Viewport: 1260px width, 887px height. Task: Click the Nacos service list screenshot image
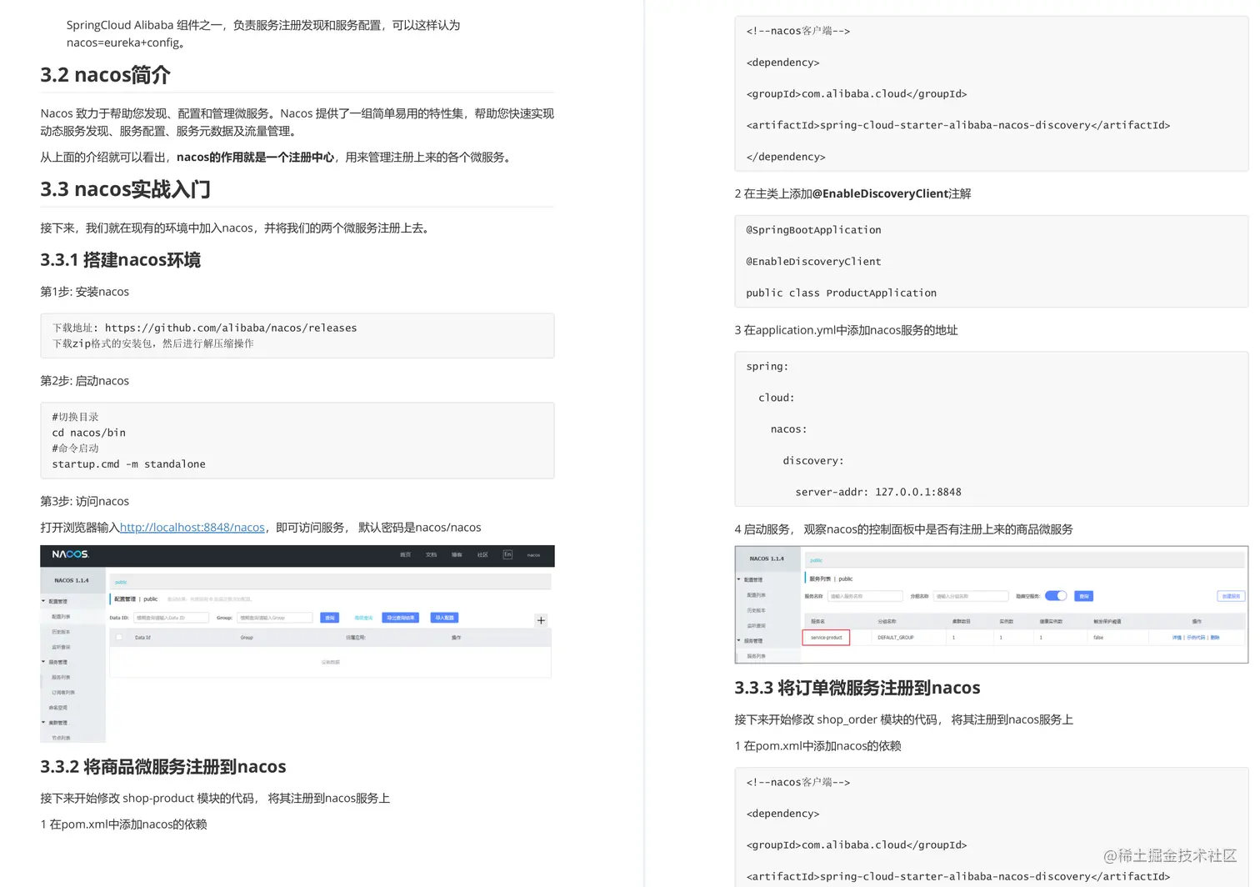tap(992, 604)
